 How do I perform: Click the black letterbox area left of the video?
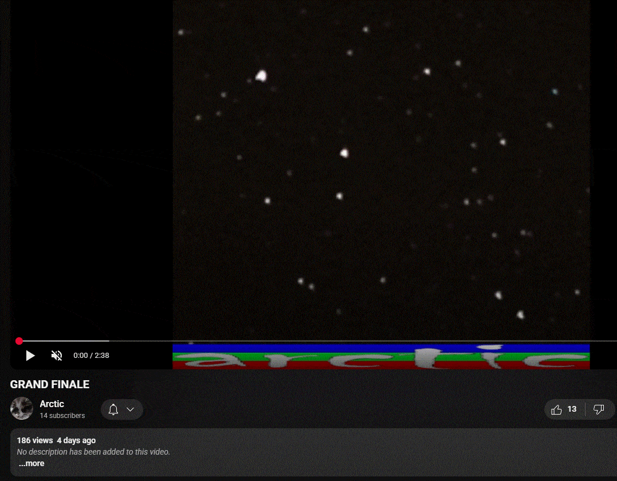click(x=92, y=172)
